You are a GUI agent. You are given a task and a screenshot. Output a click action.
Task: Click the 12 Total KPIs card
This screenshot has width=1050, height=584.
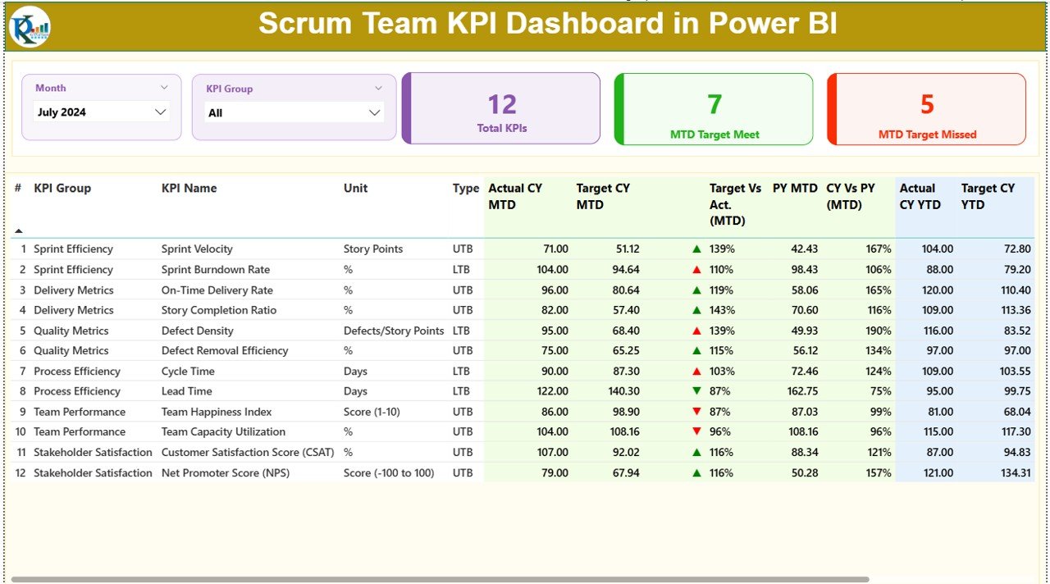(x=501, y=109)
